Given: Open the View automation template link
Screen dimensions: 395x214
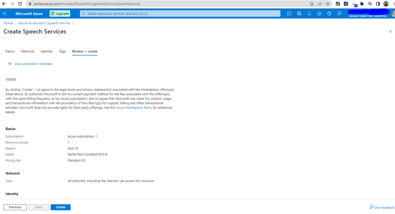Looking at the screenshot, I should pyautogui.click(x=33, y=64).
